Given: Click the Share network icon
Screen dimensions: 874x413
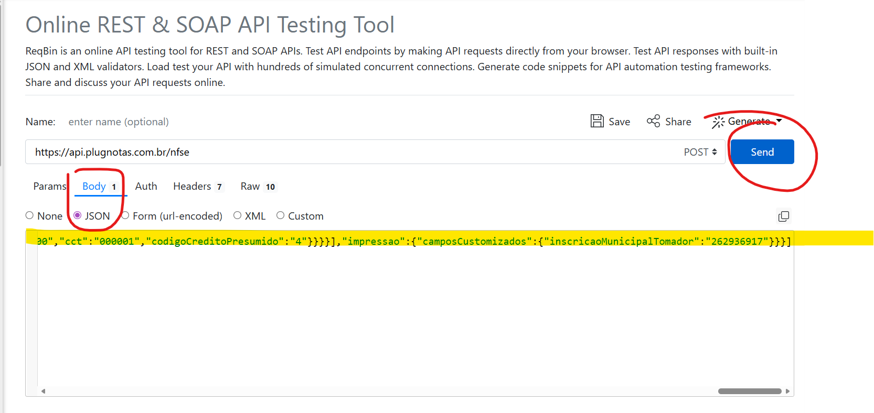Looking at the screenshot, I should (653, 121).
